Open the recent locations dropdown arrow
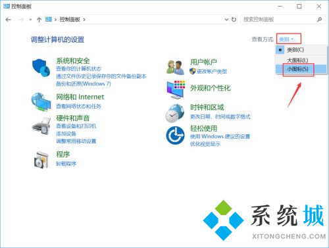 pyautogui.click(x=30, y=20)
